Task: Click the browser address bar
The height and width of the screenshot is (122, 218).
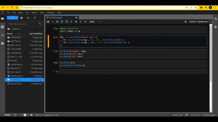Action: point(103,7)
